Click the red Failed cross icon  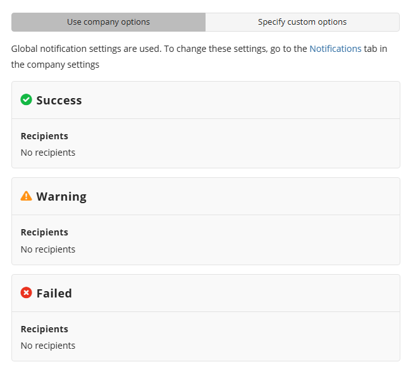click(26, 293)
